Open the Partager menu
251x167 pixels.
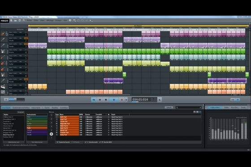(x=58, y=21)
